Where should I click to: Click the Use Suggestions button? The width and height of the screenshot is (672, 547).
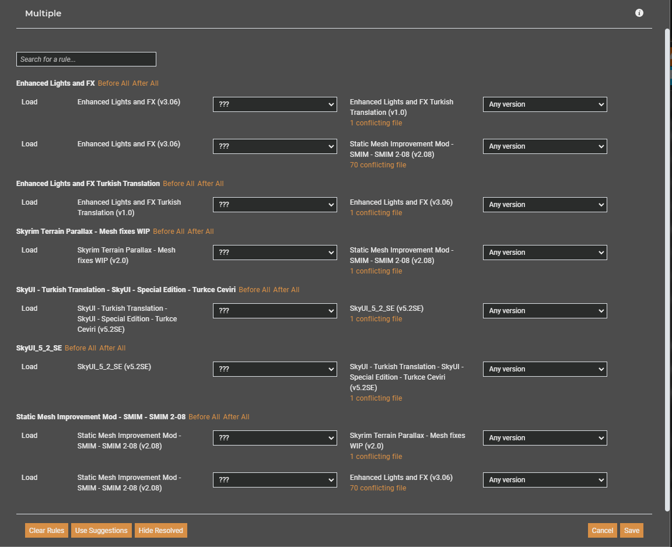101,531
